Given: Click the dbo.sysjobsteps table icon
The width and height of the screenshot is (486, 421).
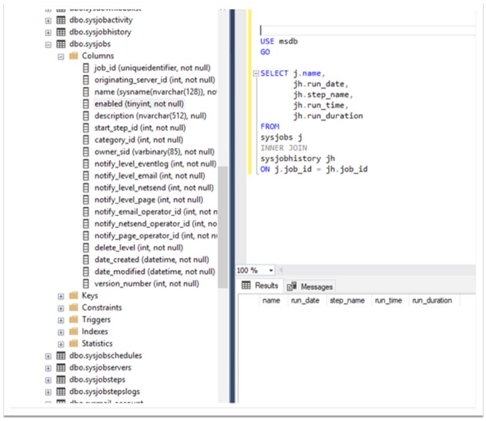Looking at the screenshot, I should (61, 380).
